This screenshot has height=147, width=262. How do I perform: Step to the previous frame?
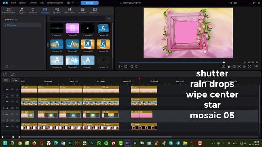coord(132,67)
